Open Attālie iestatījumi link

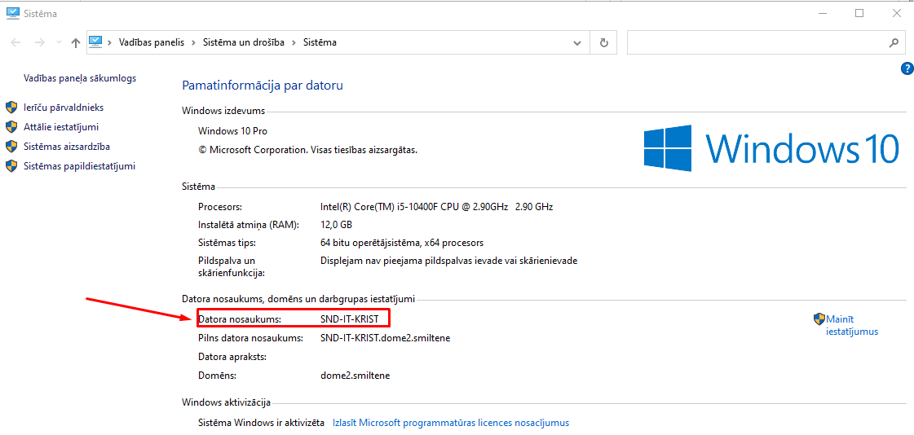pos(61,127)
